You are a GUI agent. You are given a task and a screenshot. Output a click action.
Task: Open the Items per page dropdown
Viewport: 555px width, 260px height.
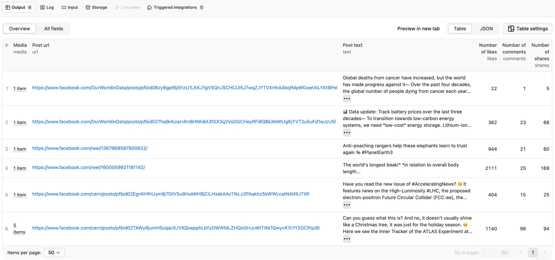(x=55, y=253)
